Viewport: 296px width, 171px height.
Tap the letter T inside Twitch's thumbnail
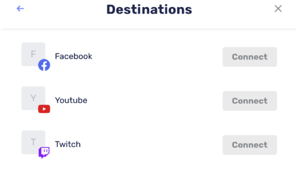pyautogui.click(x=33, y=142)
